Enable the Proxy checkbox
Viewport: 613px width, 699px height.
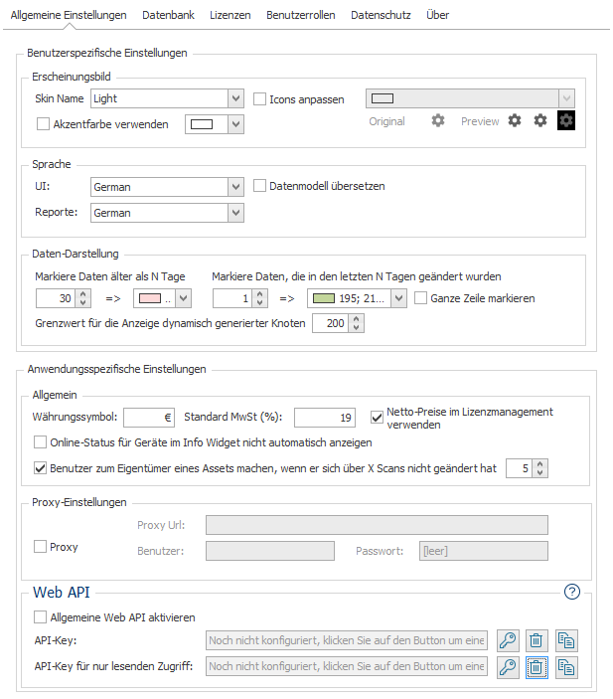coord(40,547)
